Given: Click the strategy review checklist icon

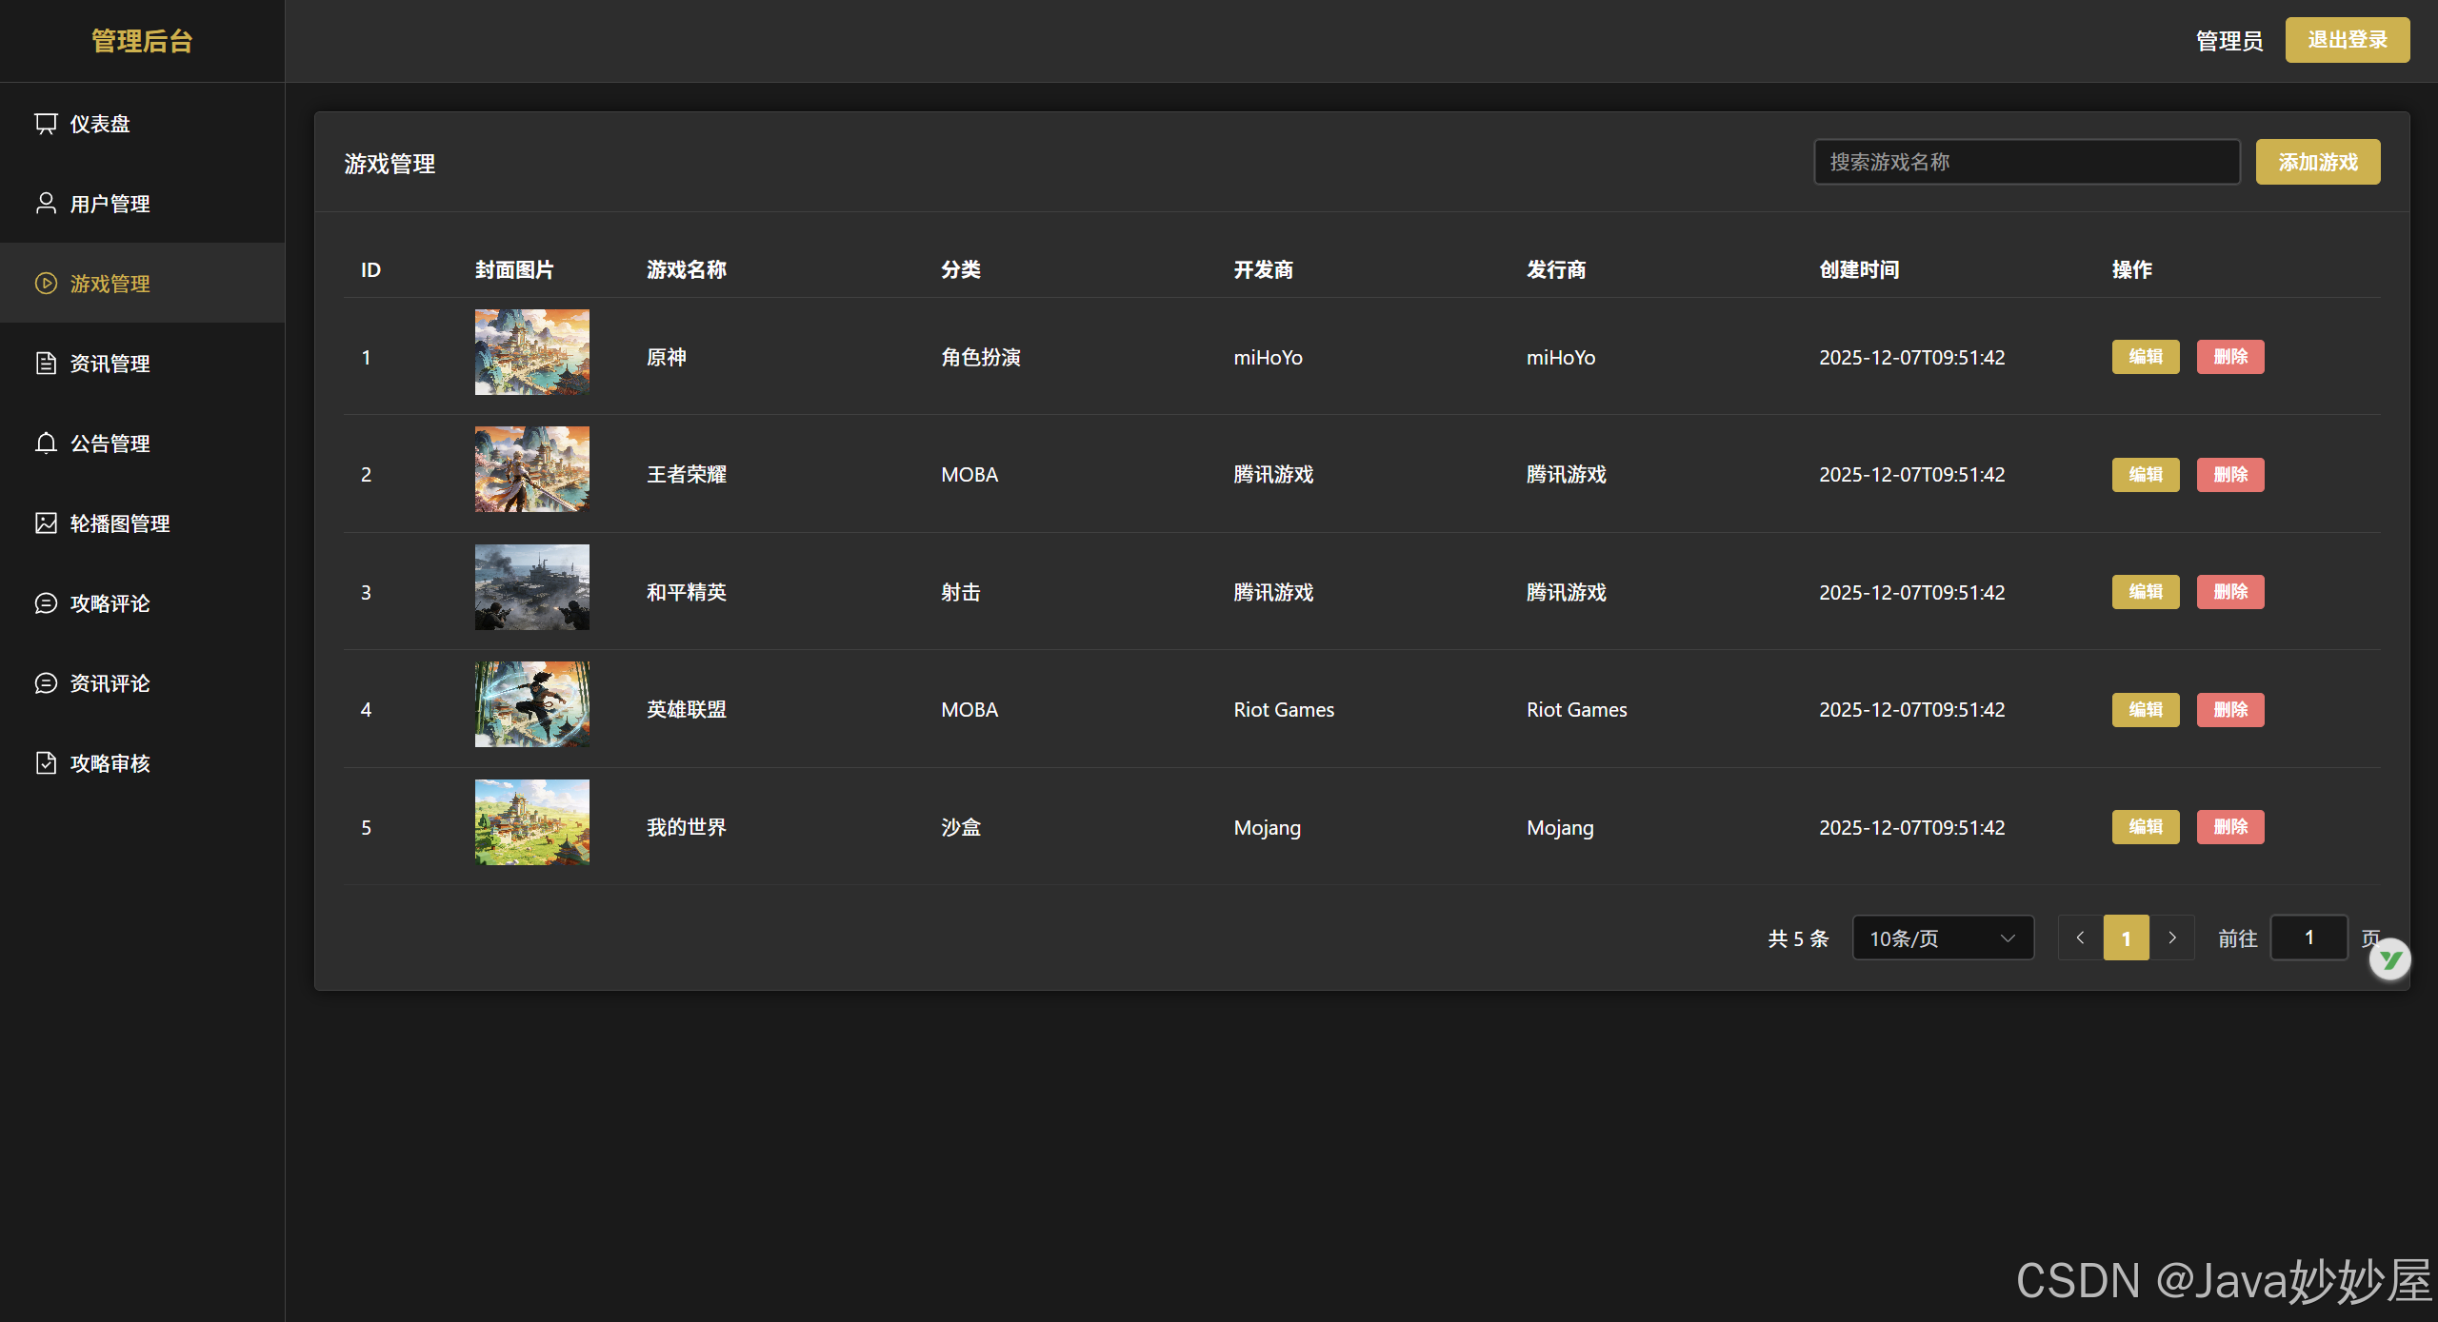Looking at the screenshot, I should tap(46, 763).
